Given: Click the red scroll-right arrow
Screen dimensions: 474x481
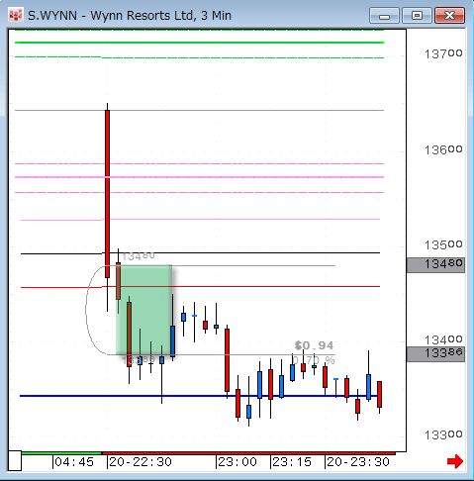Looking at the screenshot, I should 455,461.
